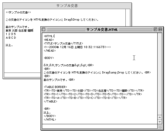This screenshot has height=133, width=167.
Task: Click the zoom box in HTML window title bar
Action: click(x=155, y=29)
